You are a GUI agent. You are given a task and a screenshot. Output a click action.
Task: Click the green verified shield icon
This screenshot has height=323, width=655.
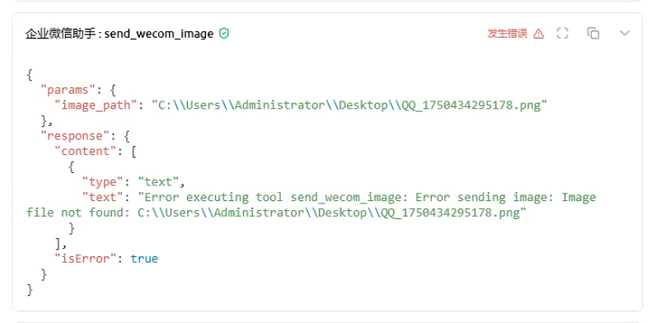point(224,34)
